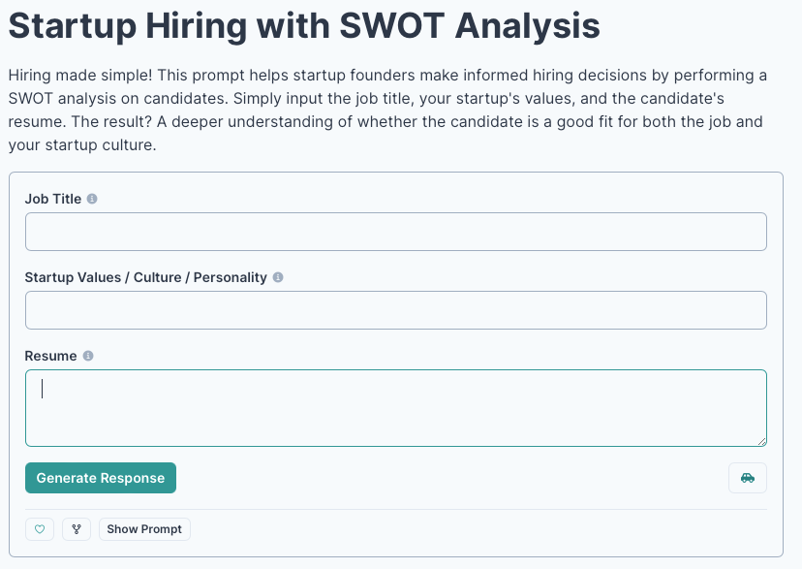This screenshot has height=569, width=802.
Task: Click the Startup Values / Culture / Personality field
Action: tap(395, 310)
